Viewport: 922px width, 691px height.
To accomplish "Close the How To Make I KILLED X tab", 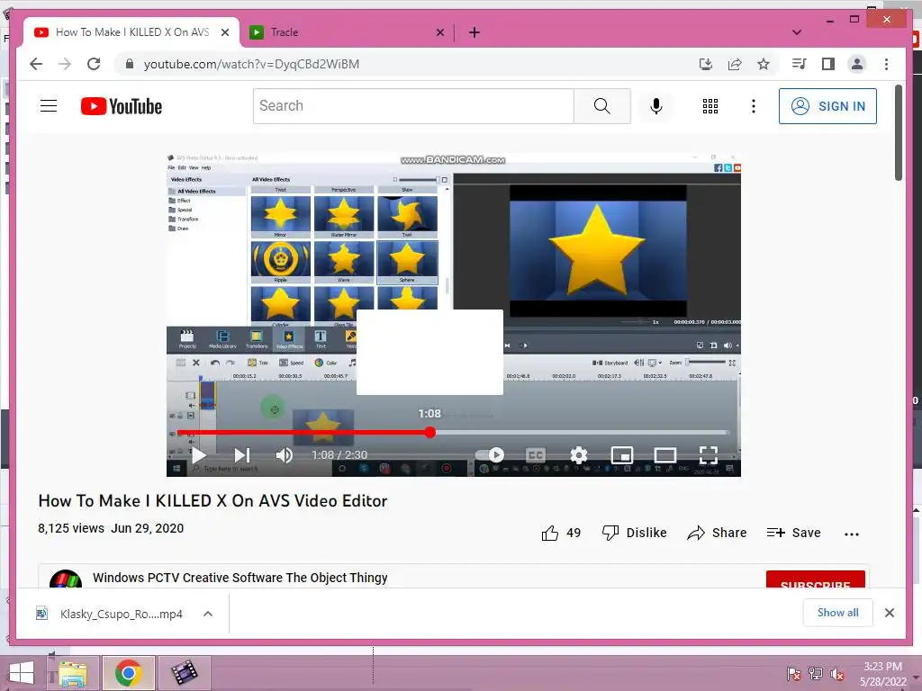I will 224,32.
